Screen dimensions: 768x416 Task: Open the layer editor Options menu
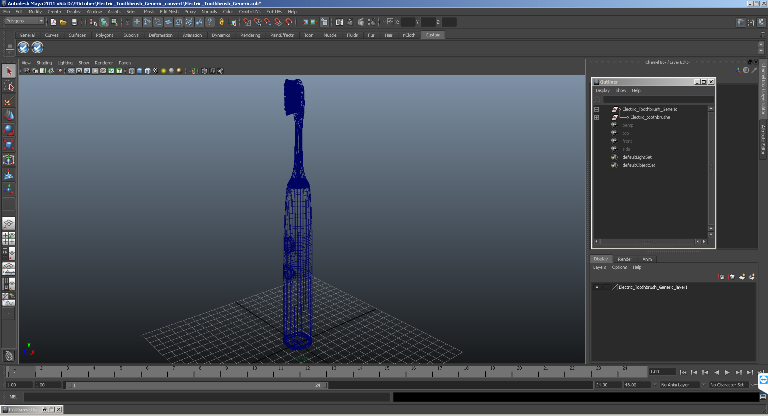point(619,267)
